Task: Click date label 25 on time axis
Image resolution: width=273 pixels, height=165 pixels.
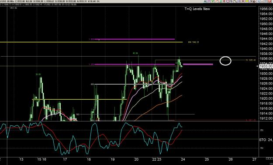Action: 207,159
